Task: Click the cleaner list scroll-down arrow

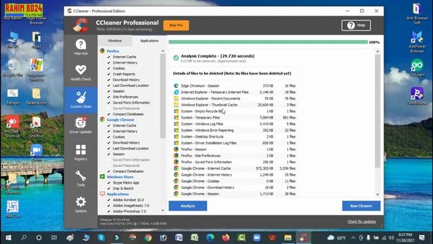Action: pyautogui.click(x=162, y=210)
